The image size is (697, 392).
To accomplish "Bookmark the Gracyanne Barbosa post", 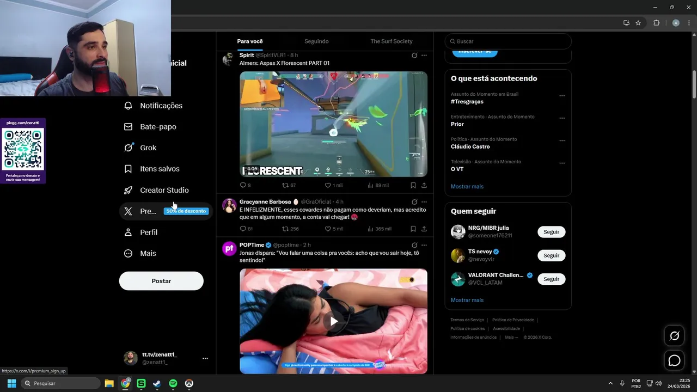I will [413, 229].
